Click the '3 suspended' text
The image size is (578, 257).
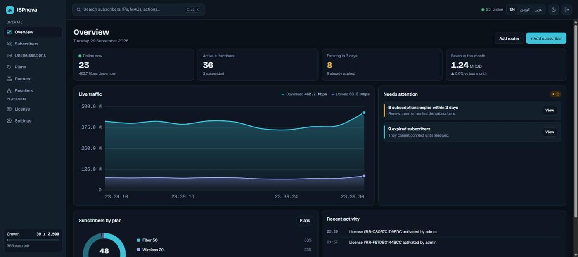(x=213, y=74)
